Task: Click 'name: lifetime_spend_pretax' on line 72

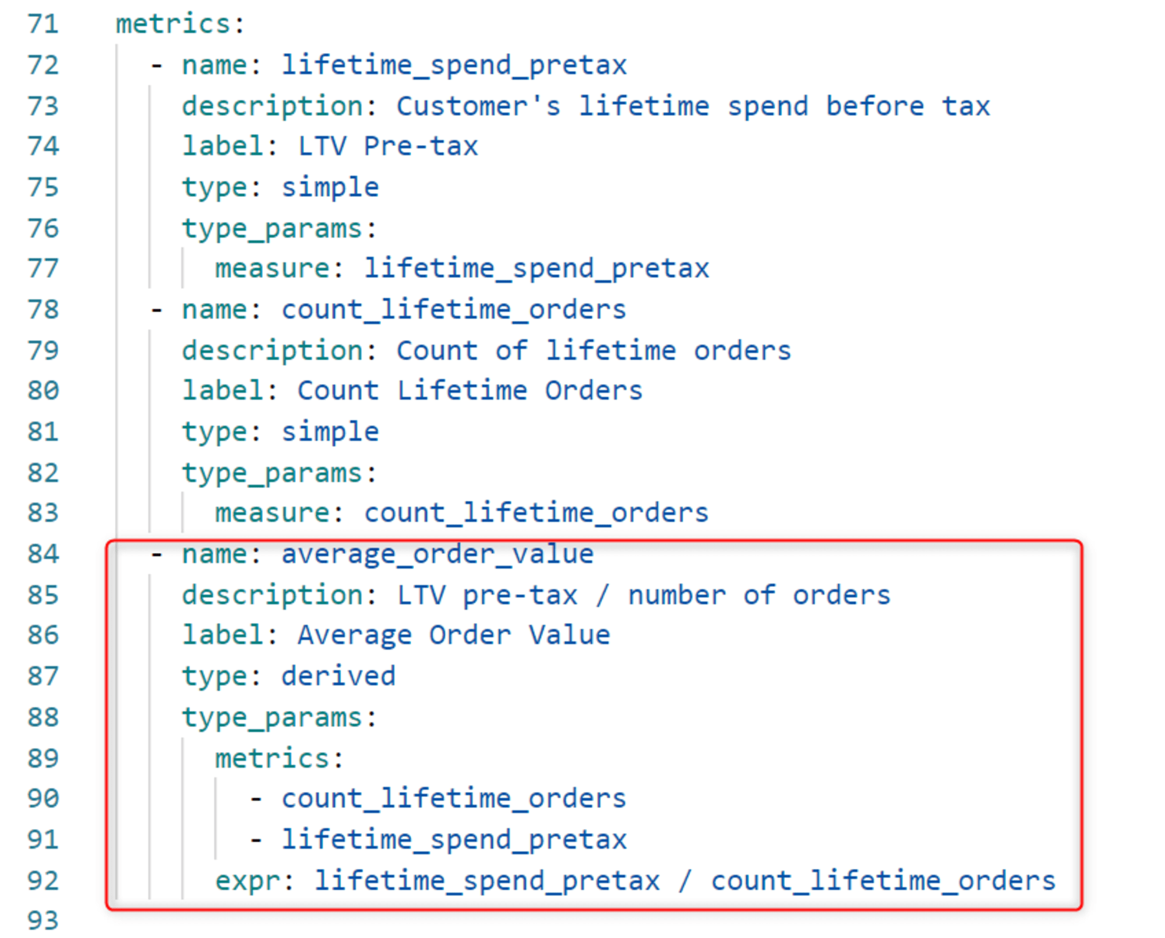Action: coord(404,65)
